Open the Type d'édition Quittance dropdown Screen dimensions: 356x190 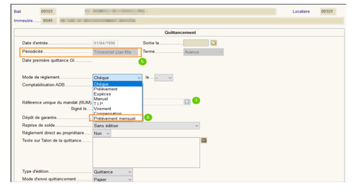(112, 172)
